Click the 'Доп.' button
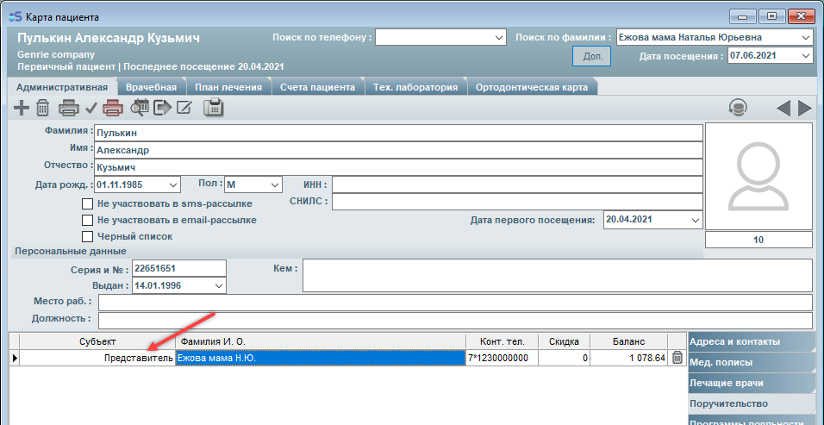The image size is (824, 425). [591, 56]
